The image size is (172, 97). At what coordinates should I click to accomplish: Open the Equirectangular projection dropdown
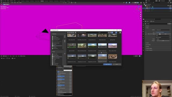point(162,37)
